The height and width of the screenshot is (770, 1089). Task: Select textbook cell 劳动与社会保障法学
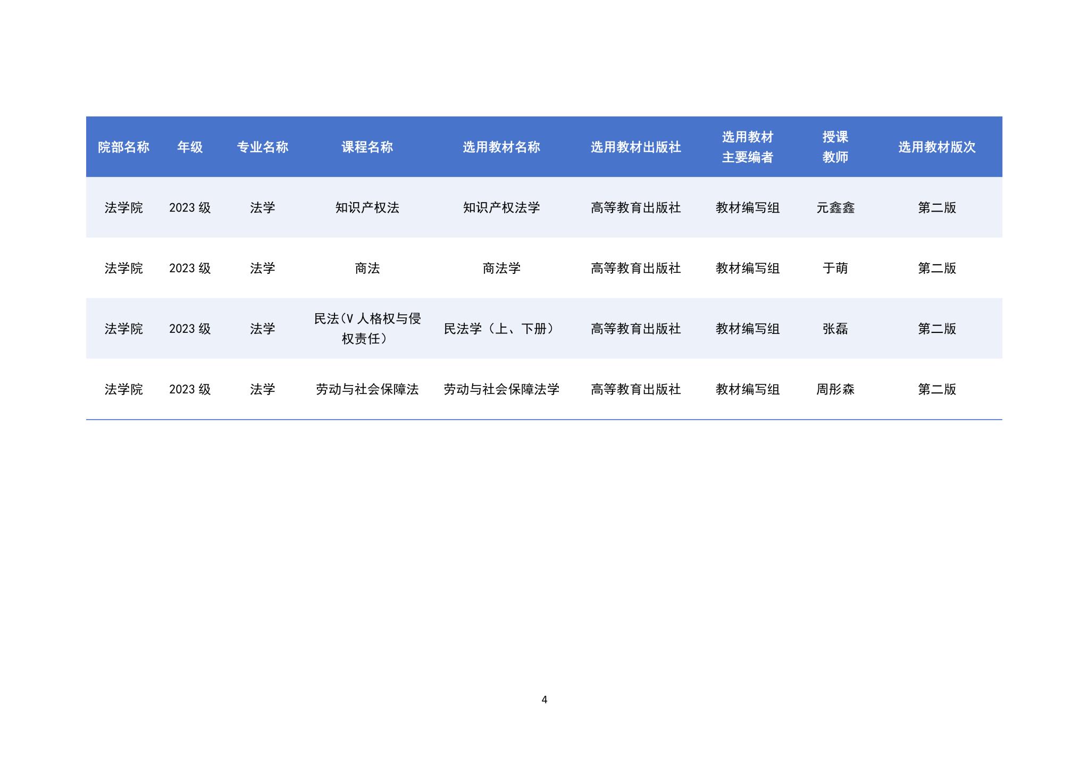click(x=501, y=390)
